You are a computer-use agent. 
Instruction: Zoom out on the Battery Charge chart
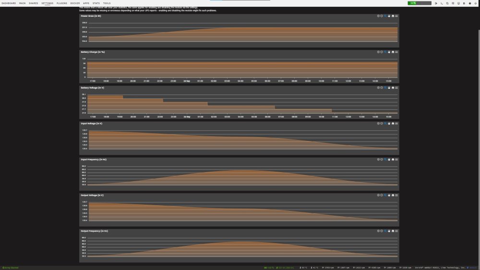pyautogui.click(x=382, y=52)
